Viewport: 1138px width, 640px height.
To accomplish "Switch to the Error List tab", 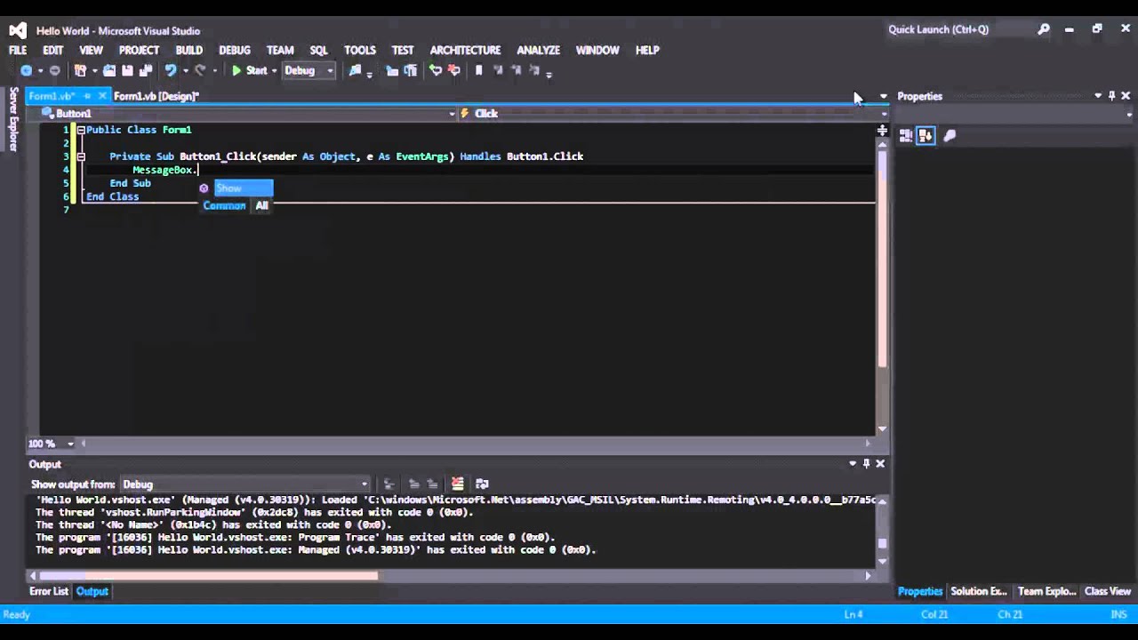I will 49,591.
